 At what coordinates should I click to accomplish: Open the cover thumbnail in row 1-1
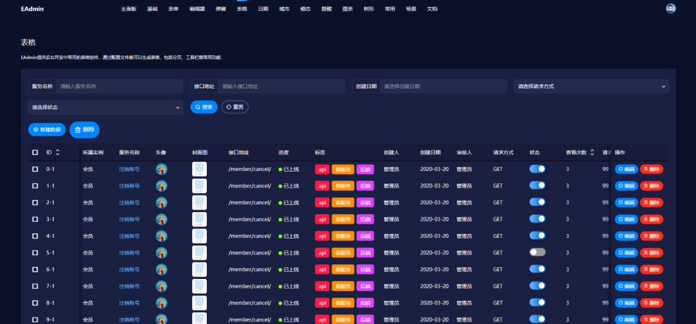tap(199, 186)
